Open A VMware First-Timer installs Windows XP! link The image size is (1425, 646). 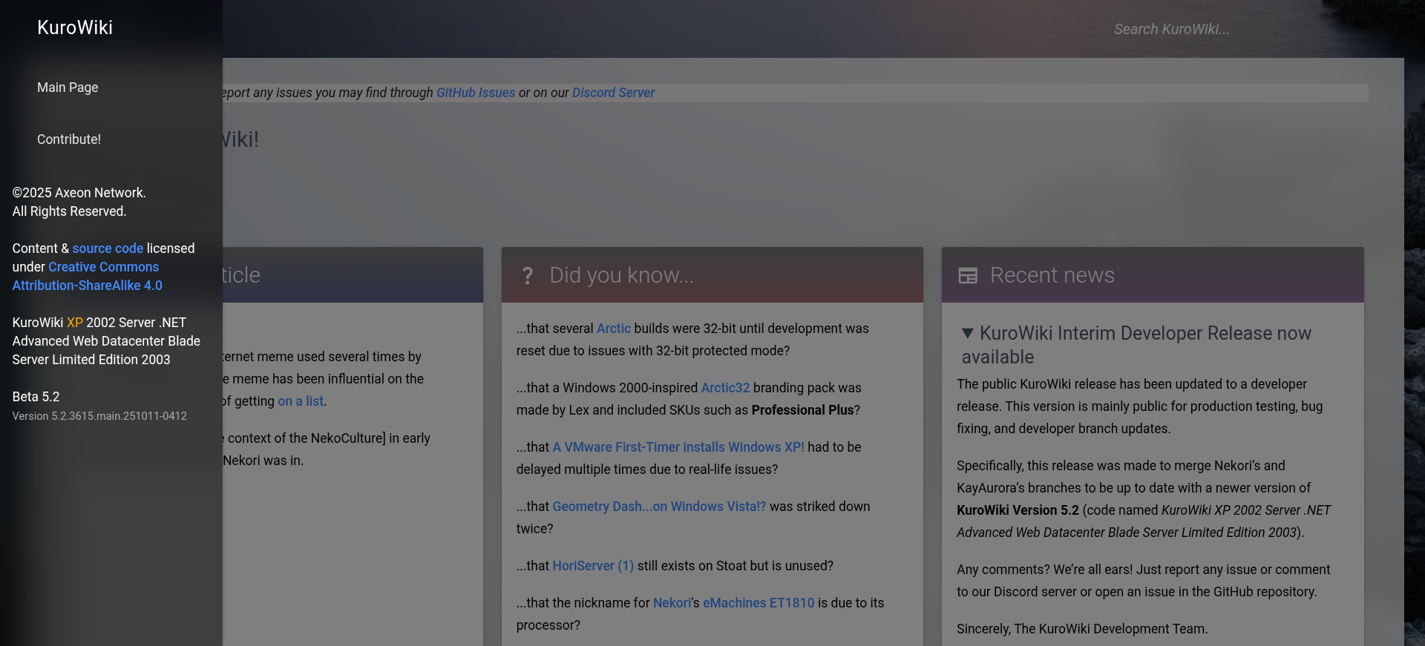pyautogui.click(x=678, y=447)
